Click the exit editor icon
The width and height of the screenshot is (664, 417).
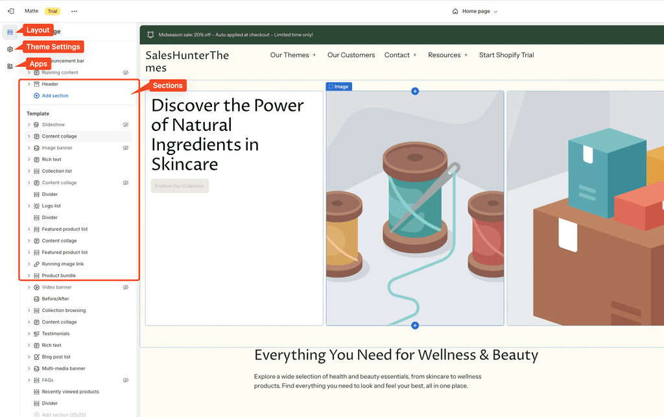pos(10,12)
